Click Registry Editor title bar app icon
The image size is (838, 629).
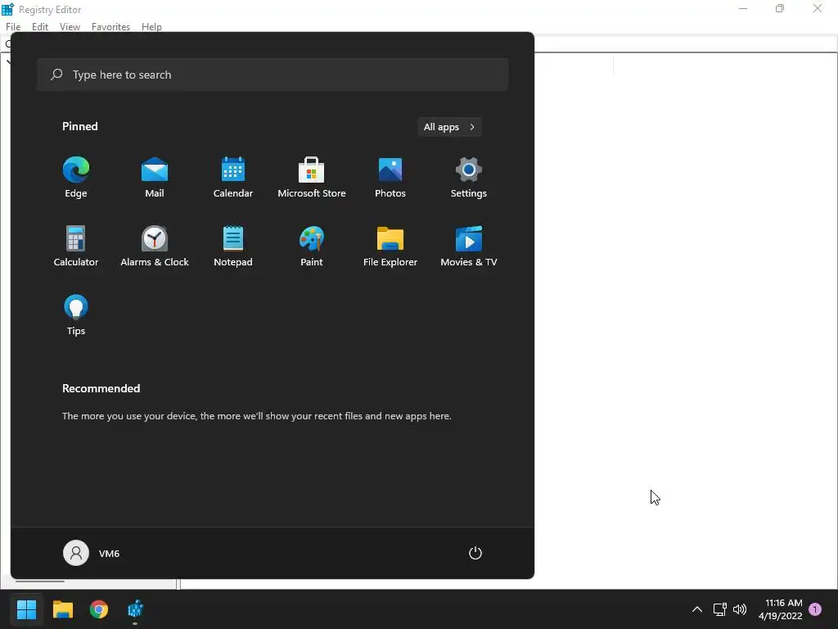[x=7, y=9]
